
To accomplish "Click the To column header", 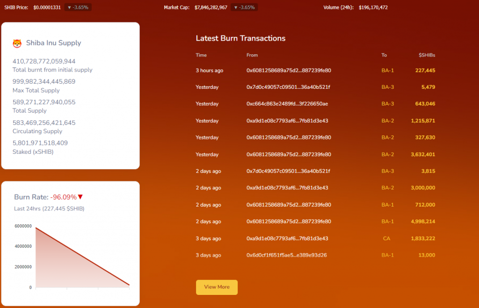I will (x=384, y=55).
